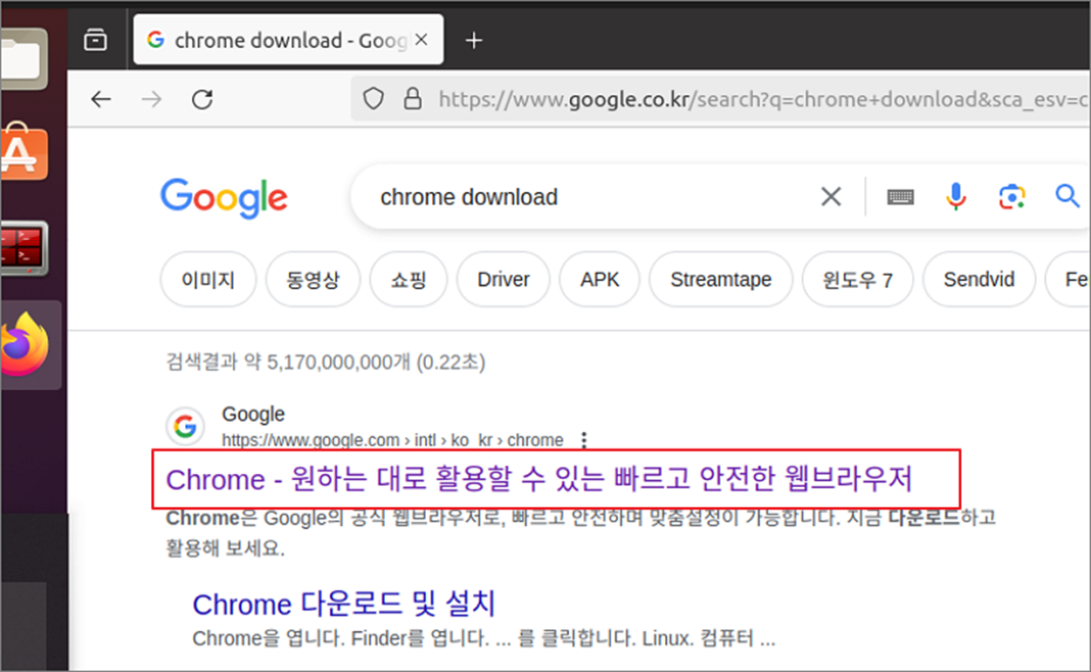Viewport: 1091px width, 672px height.
Task: Reload the current page
Action: [202, 99]
